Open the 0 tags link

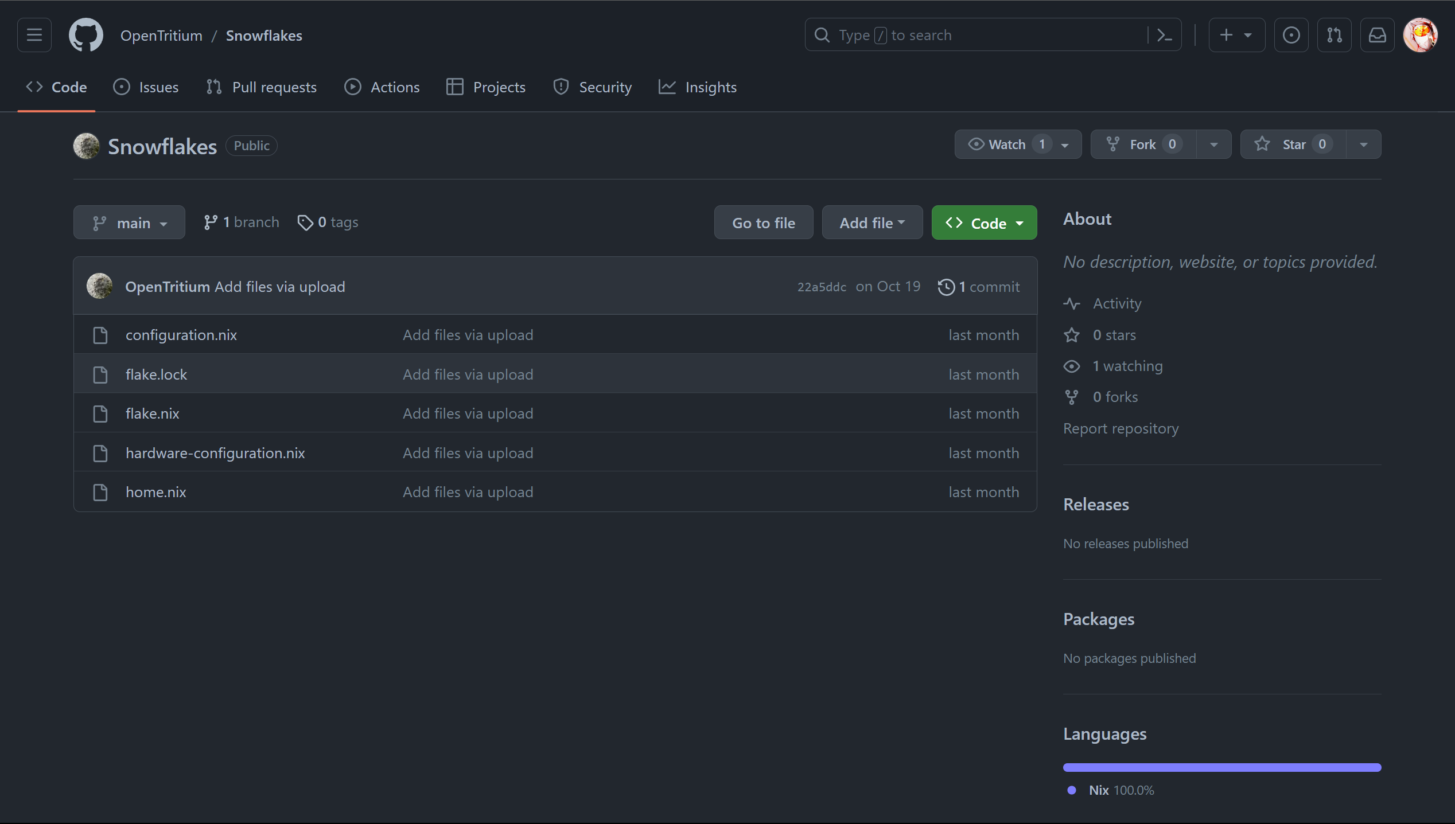(x=328, y=222)
